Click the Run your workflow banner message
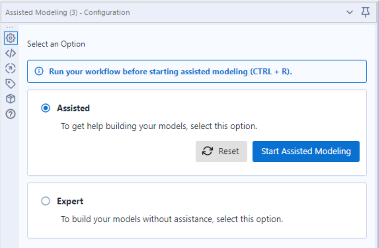This screenshot has width=379, height=248. (x=171, y=72)
